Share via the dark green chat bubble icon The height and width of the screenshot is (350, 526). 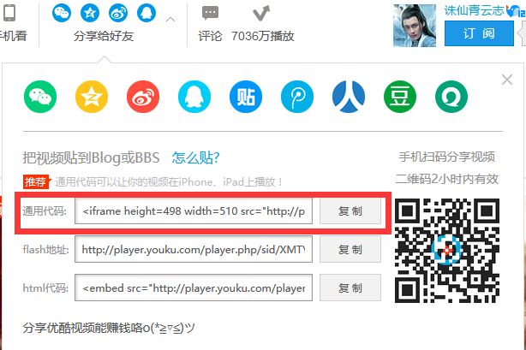(451, 97)
